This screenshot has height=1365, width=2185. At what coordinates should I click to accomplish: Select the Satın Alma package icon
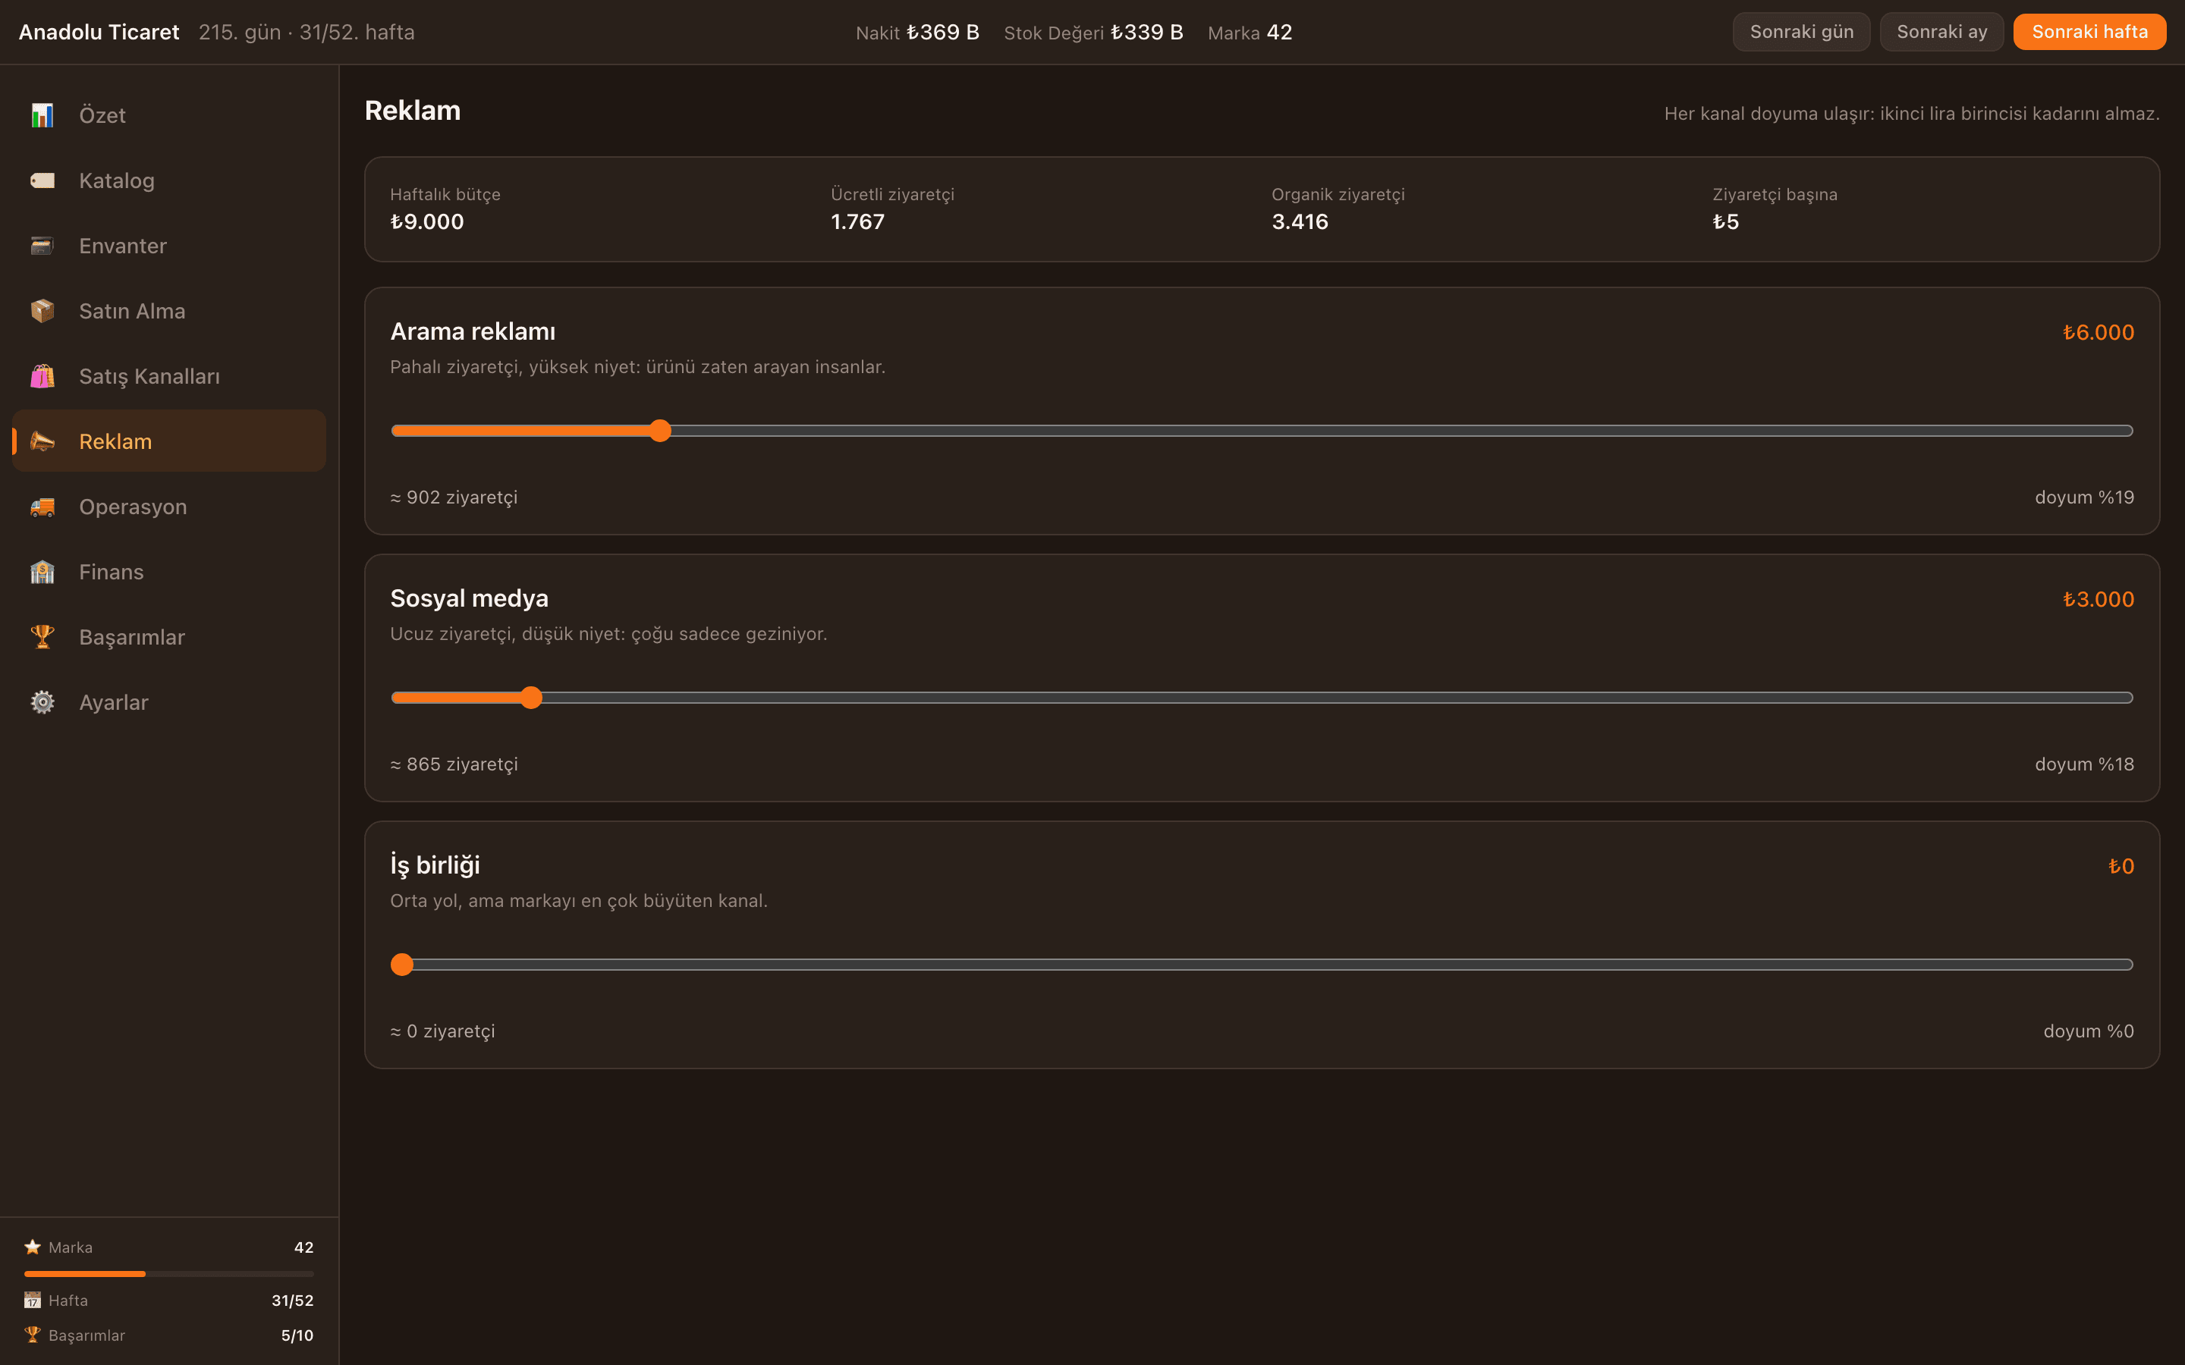pyautogui.click(x=42, y=311)
